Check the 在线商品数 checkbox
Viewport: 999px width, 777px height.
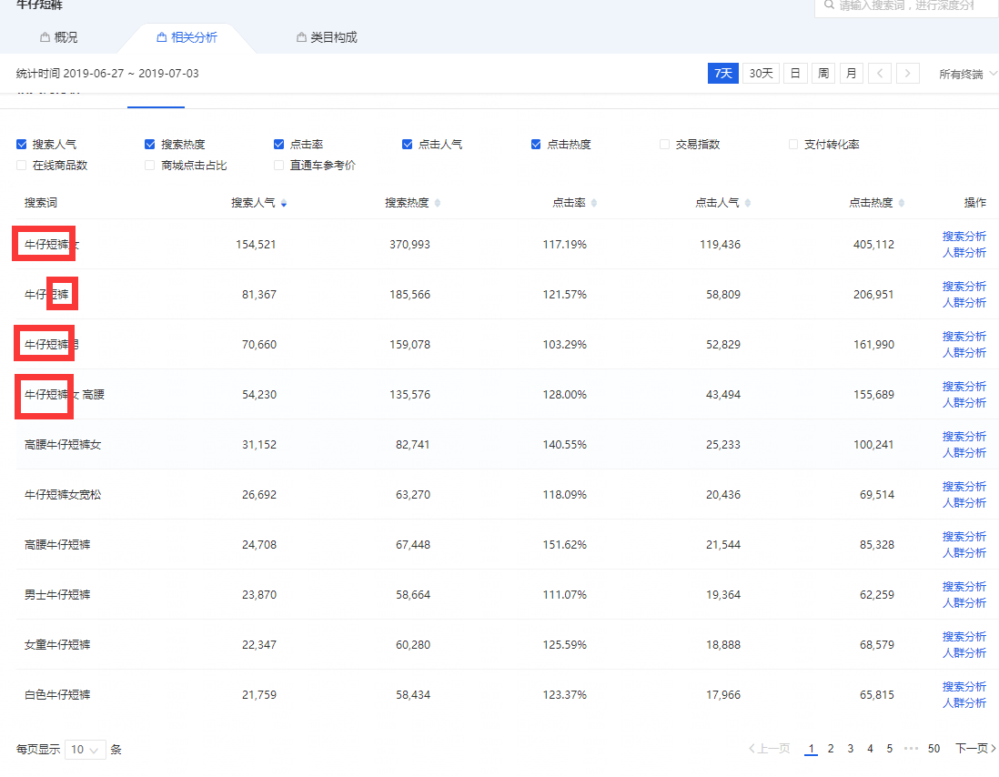pyautogui.click(x=22, y=166)
